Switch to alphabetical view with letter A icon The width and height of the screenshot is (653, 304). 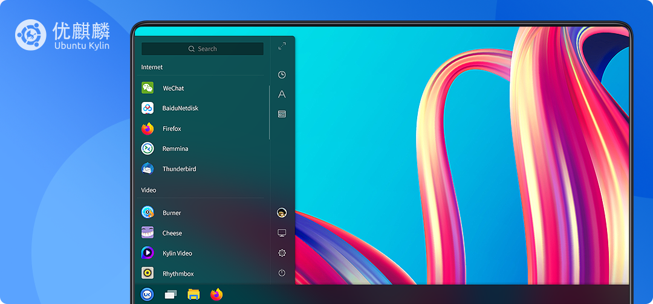point(282,94)
